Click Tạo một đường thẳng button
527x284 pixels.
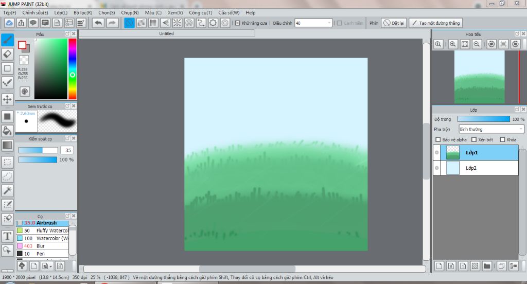click(436, 23)
